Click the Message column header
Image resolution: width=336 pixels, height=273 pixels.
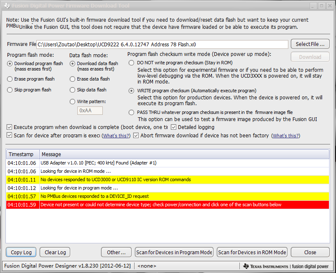(x=184, y=154)
